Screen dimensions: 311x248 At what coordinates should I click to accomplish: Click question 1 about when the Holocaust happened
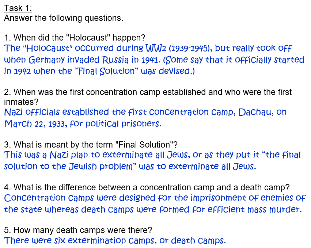point(75,38)
